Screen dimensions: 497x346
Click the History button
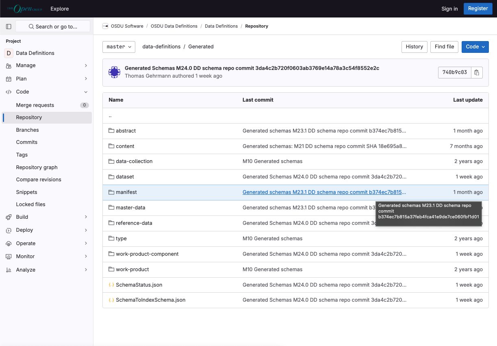pyautogui.click(x=415, y=47)
